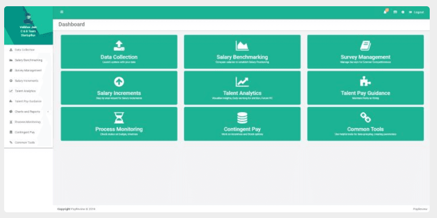Image resolution: width=437 pixels, height=218 pixels.
Task: Open the Process Monitoring hourglass icon
Action: pos(119,117)
